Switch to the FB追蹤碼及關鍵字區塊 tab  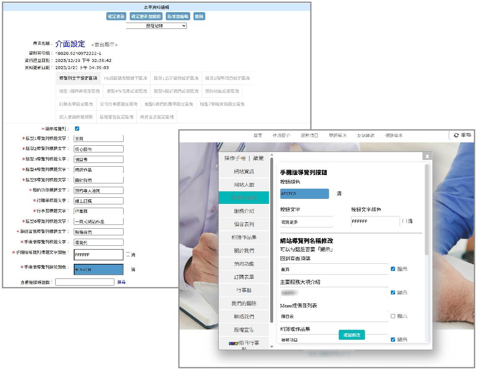125,78
